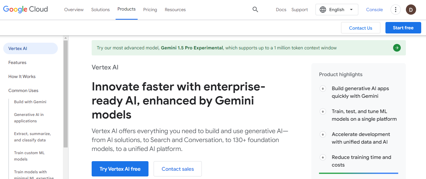Click the Start free button
Screen dimensions: 426x179
click(403, 28)
